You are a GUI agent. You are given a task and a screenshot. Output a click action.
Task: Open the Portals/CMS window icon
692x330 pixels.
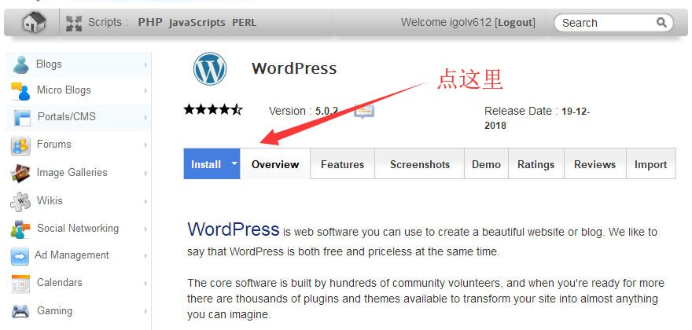(x=22, y=118)
